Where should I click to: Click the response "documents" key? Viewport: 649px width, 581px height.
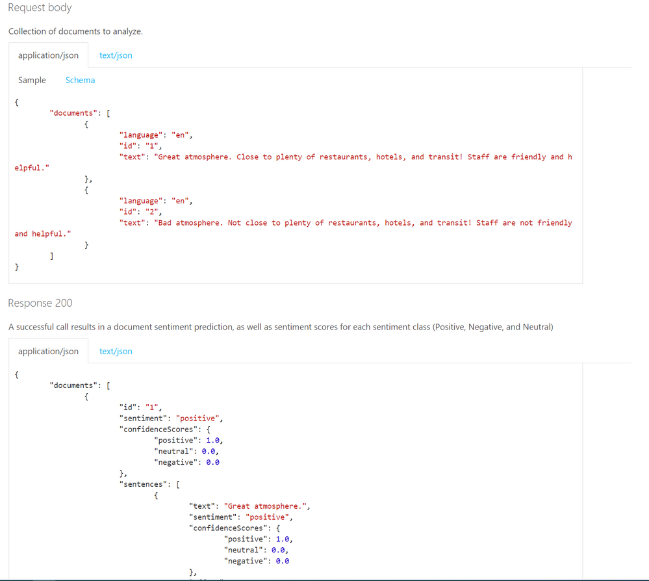click(x=73, y=385)
